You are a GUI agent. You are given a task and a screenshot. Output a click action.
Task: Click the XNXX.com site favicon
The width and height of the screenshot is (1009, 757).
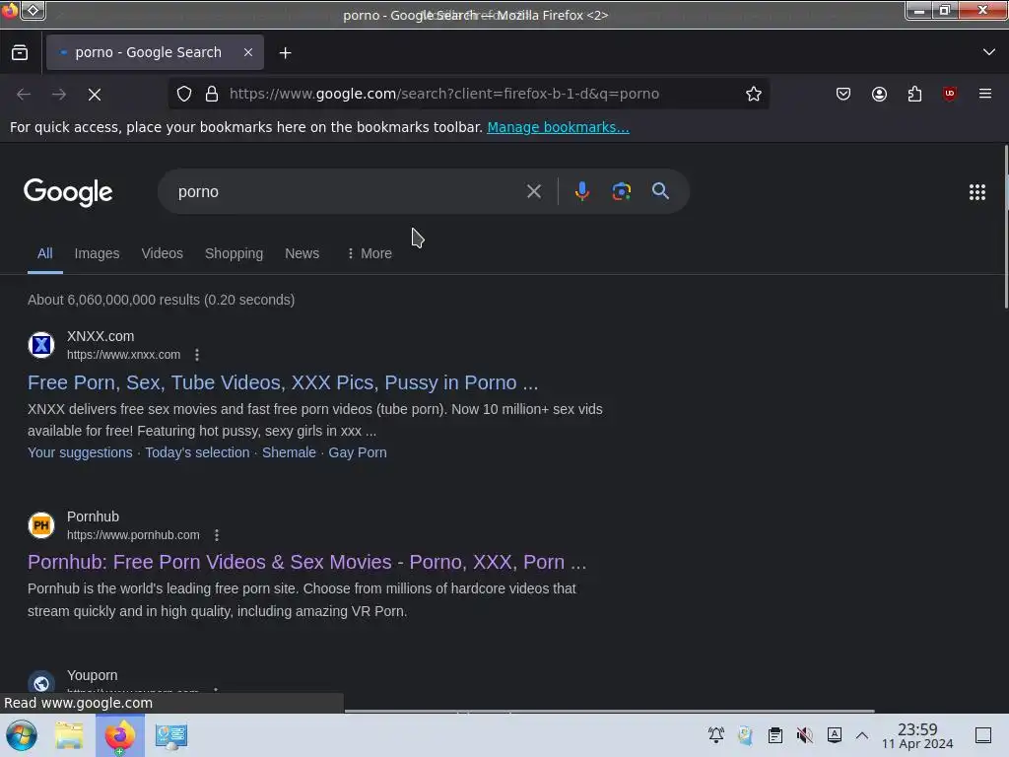tap(41, 345)
